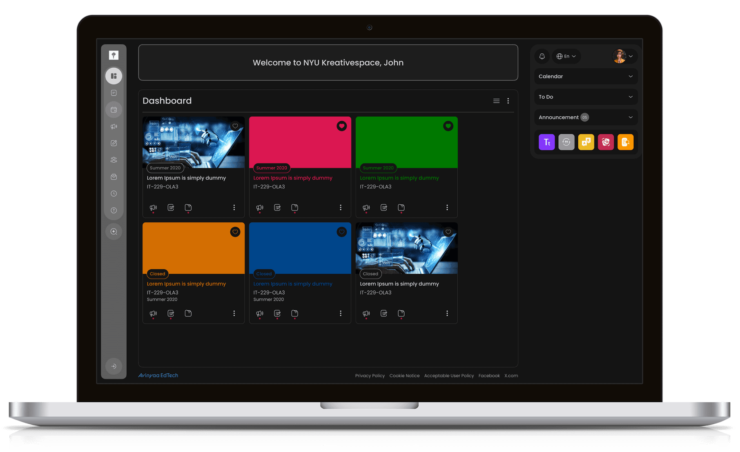Viewport: 740px width, 452px height.
Task: Open the Facebook footer link
Action: coord(489,376)
